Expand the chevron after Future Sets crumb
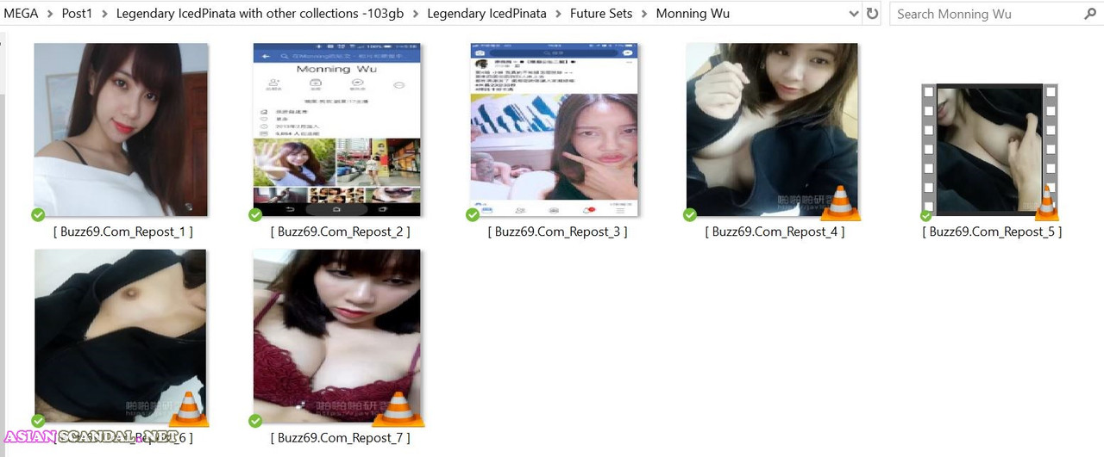The image size is (1104, 457). coord(643,14)
